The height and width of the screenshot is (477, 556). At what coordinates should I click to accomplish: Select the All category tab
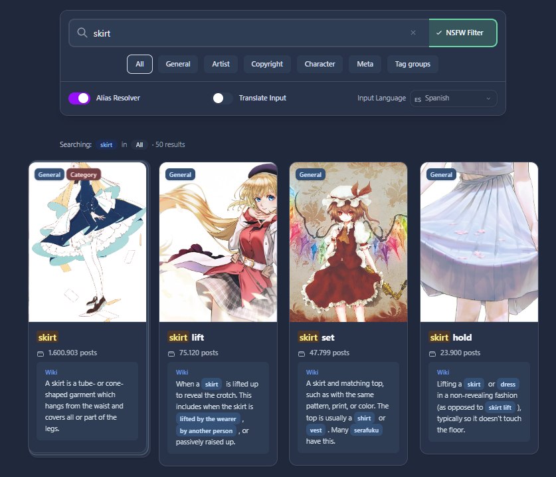(139, 64)
